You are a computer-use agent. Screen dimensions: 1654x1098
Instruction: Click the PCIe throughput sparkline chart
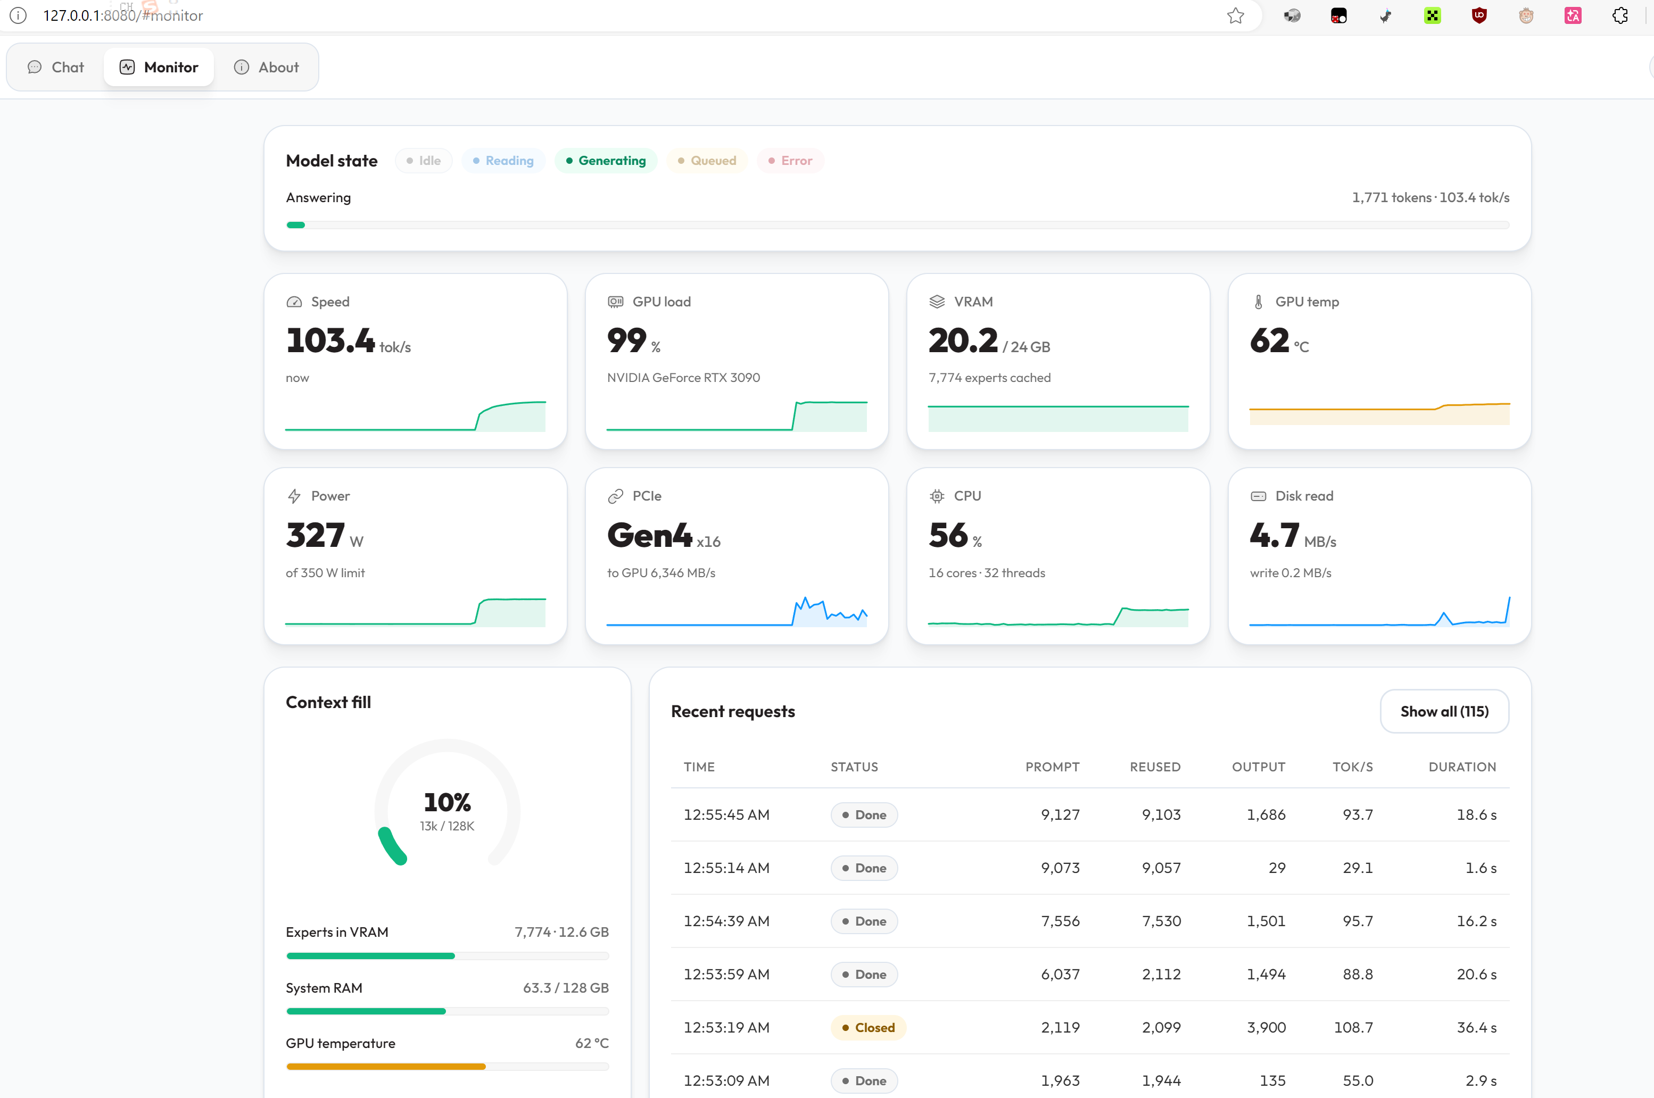point(737,611)
